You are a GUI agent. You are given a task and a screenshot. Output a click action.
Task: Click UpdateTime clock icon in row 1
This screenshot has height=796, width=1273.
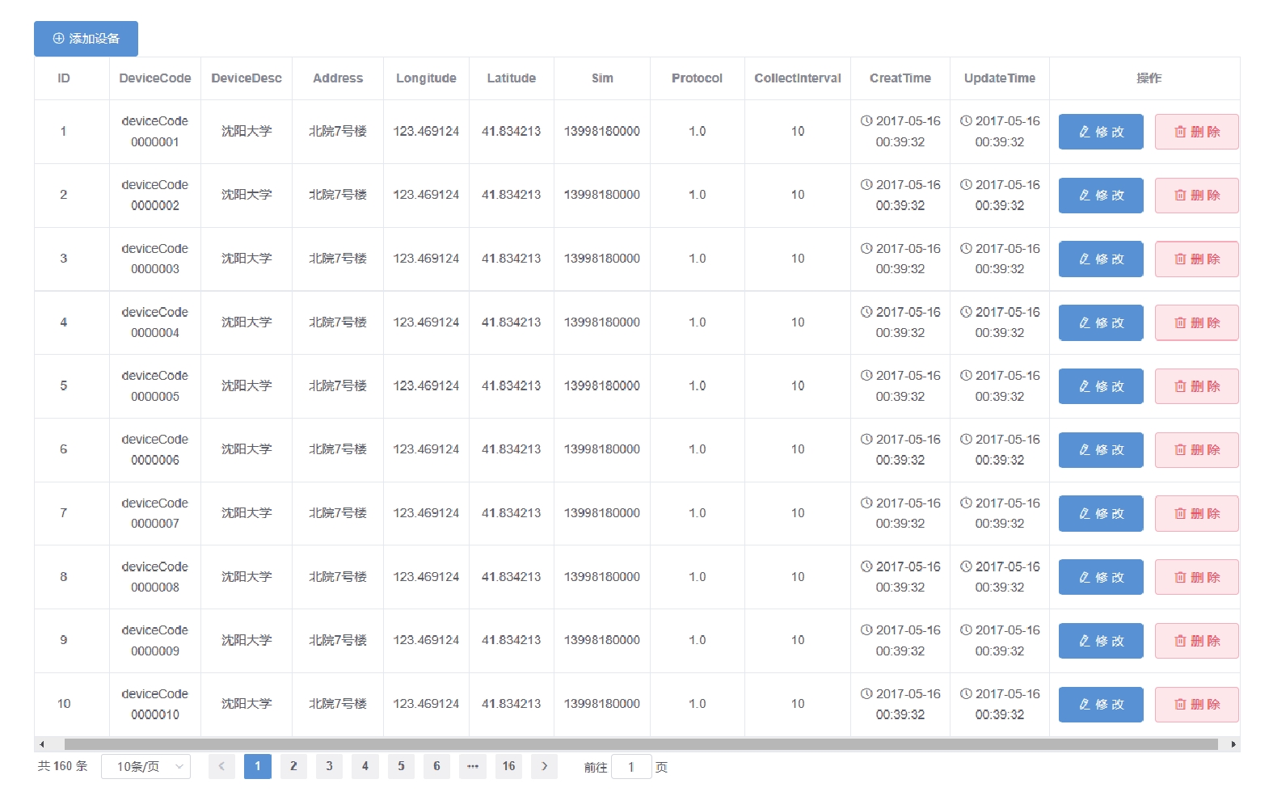pos(966,121)
